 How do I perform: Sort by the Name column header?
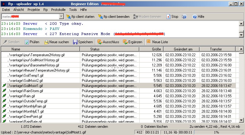click(41, 49)
